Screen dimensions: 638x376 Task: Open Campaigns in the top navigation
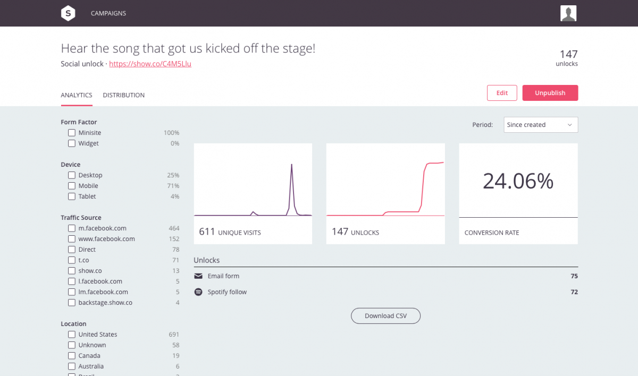coord(108,13)
